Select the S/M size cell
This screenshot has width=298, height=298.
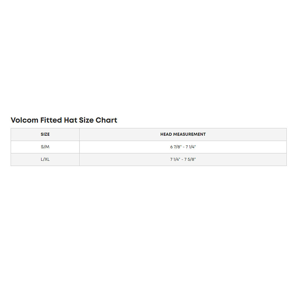pos(45,147)
